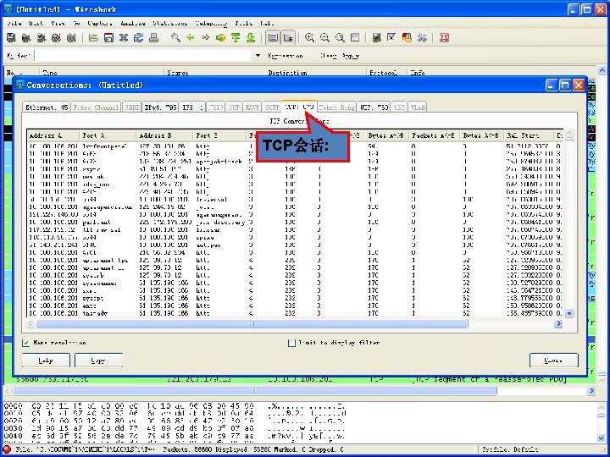This screenshot has width=610, height=457.
Task: Click the conversations table horizontal scrollbar
Action: coord(252,323)
